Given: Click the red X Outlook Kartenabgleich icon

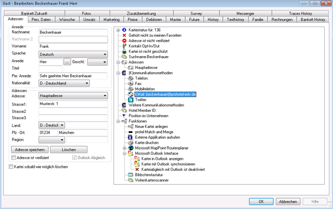Looking at the screenshot, I should pyautogui.click(x=137, y=170).
